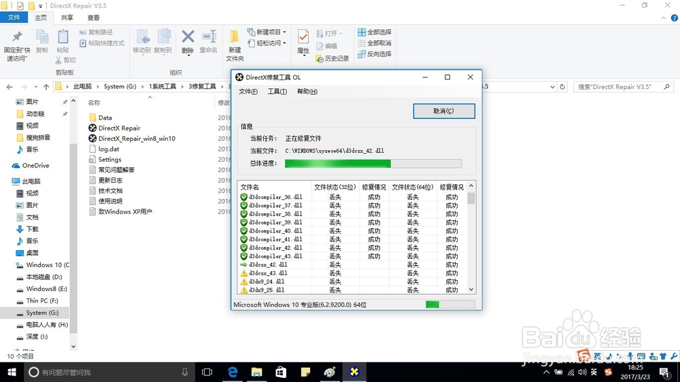
Task: Open the File menu in DirectX tool
Action: (248, 92)
